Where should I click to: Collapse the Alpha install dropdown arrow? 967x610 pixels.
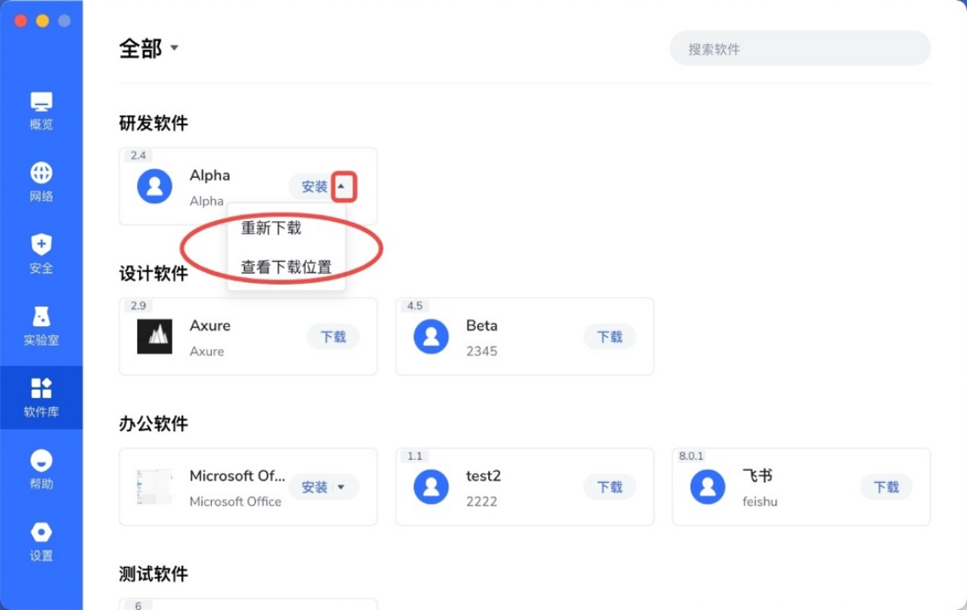coord(342,186)
